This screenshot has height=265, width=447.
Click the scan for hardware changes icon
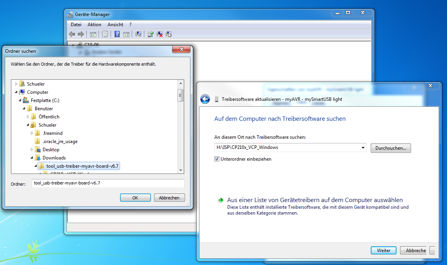[x=138, y=34]
